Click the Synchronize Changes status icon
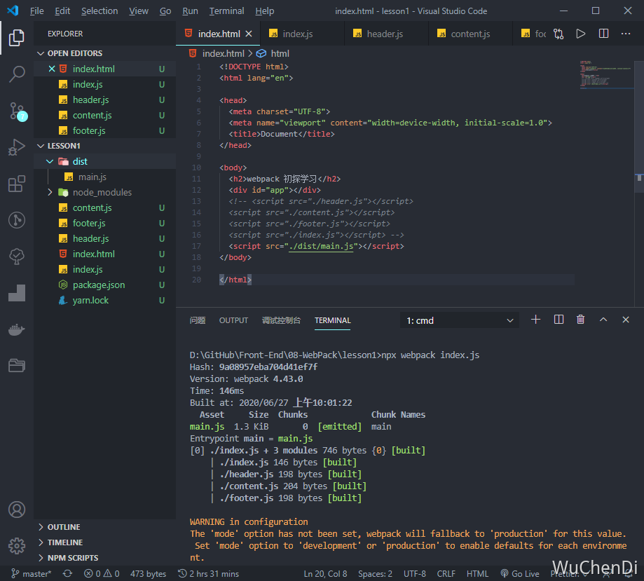The width and height of the screenshot is (644, 581). (67, 573)
